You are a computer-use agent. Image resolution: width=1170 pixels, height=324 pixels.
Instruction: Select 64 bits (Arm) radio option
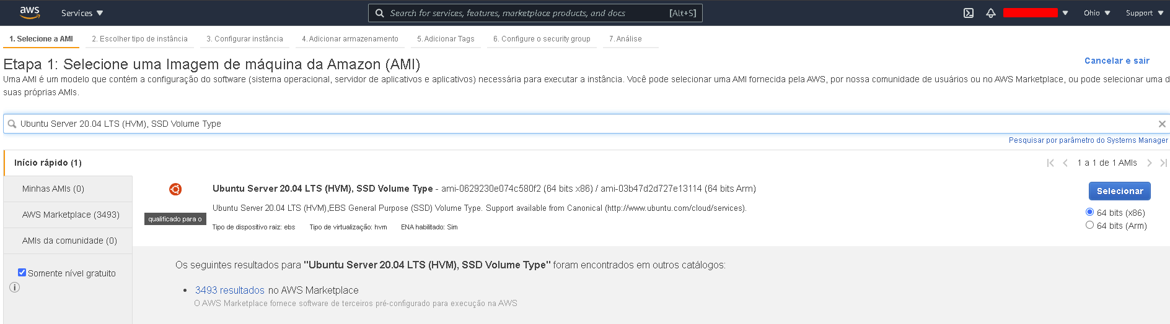(1089, 225)
